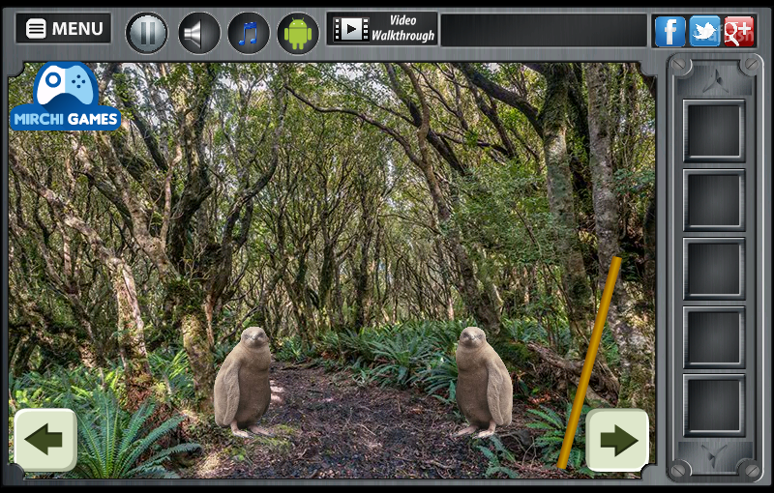Open the Video Walkthrough link
Image resolution: width=774 pixels, height=493 pixels.
coord(382,29)
